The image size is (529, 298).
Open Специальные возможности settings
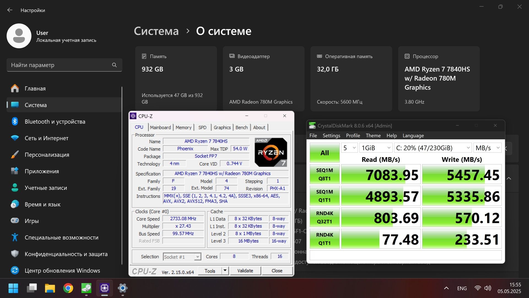pos(64,238)
